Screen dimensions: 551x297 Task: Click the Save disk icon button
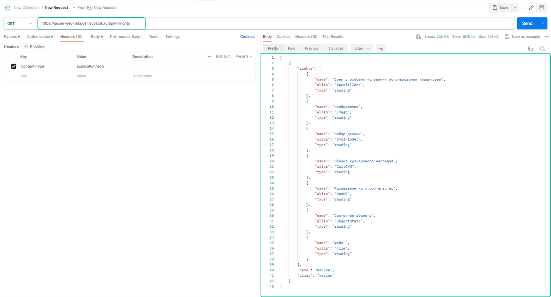click(x=500, y=8)
